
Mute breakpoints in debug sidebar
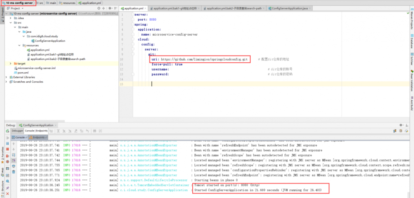coord(7,161)
